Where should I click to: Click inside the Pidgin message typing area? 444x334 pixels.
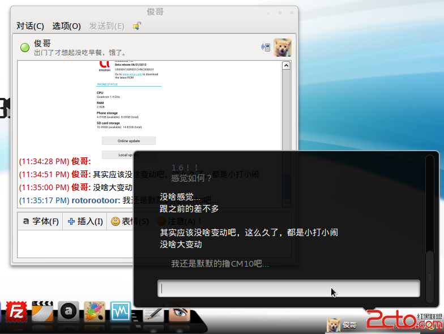pyautogui.click(x=75, y=243)
